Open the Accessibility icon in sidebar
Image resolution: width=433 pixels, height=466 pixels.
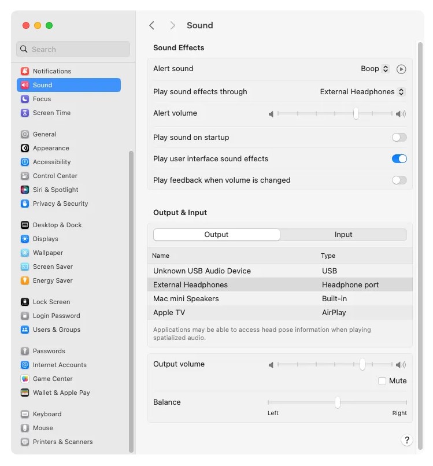(x=25, y=162)
